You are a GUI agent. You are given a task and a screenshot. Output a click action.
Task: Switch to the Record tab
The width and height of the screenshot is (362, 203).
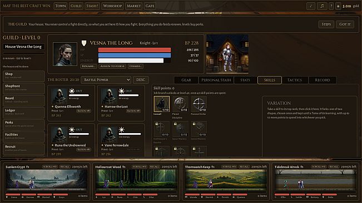click(323, 80)
